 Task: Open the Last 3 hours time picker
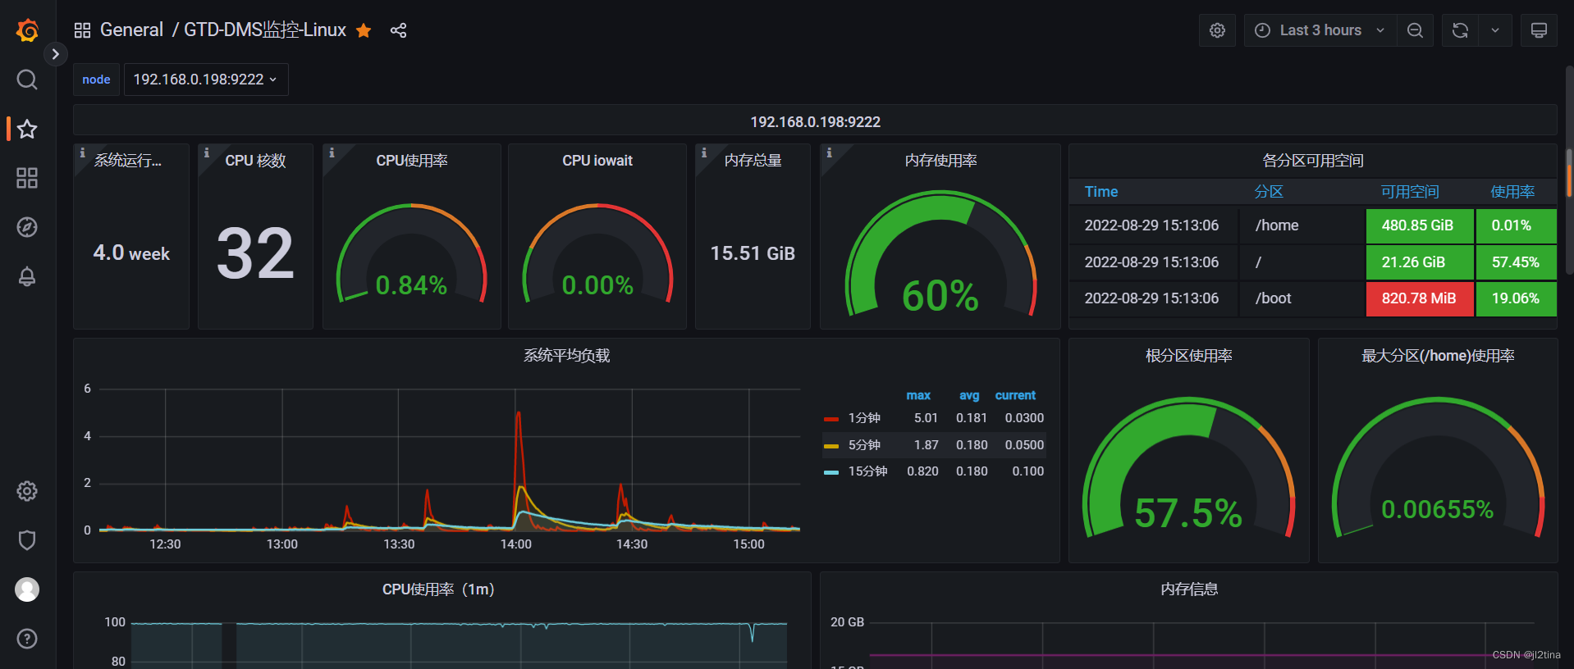[1320, 30]
